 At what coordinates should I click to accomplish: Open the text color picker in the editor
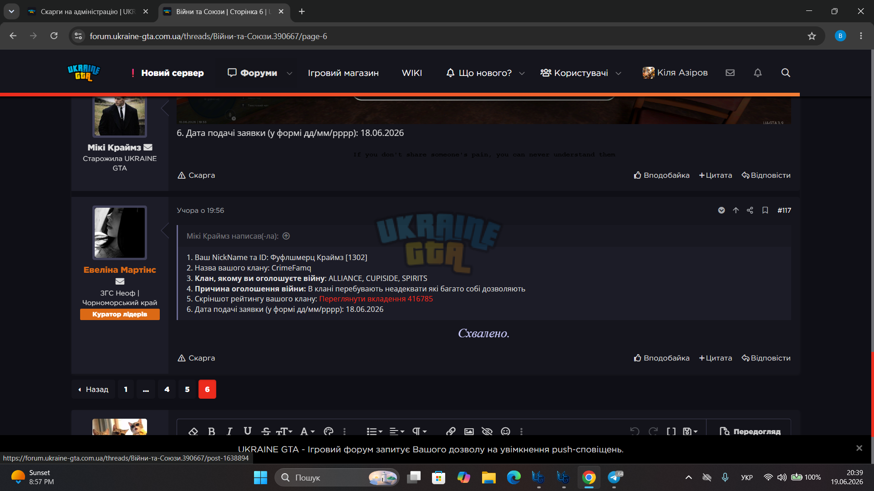point(329,431)
